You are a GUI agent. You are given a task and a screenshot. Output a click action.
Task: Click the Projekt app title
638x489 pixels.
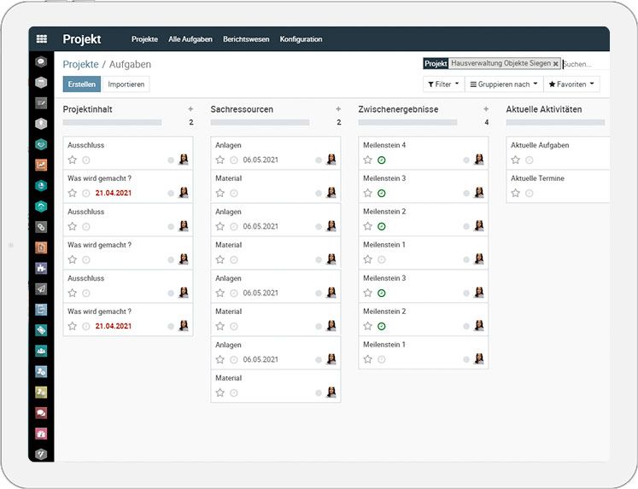pos(82,39)
